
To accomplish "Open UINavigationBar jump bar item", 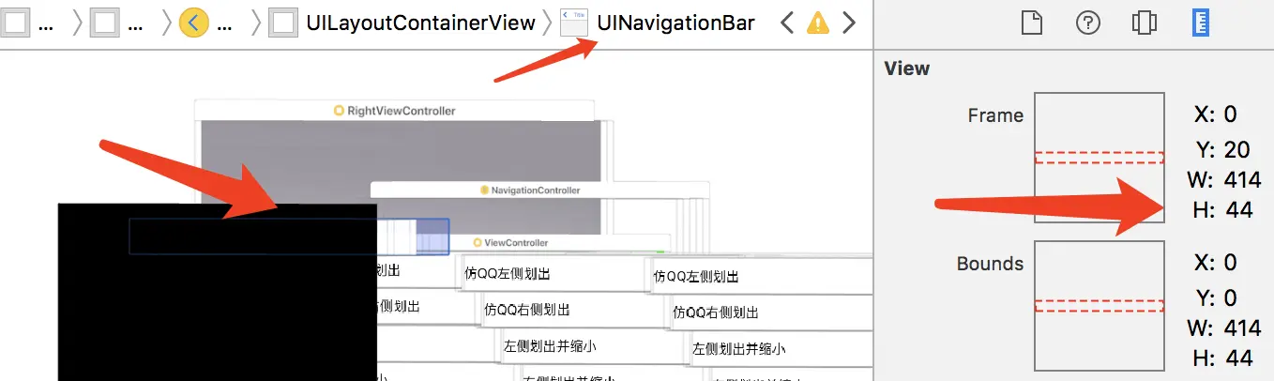I will pos(675,23).
